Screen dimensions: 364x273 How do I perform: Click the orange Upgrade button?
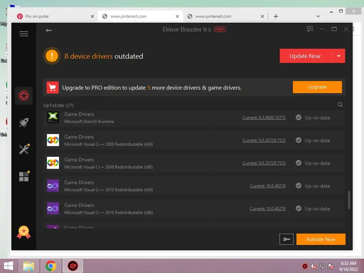pos(317,87)
